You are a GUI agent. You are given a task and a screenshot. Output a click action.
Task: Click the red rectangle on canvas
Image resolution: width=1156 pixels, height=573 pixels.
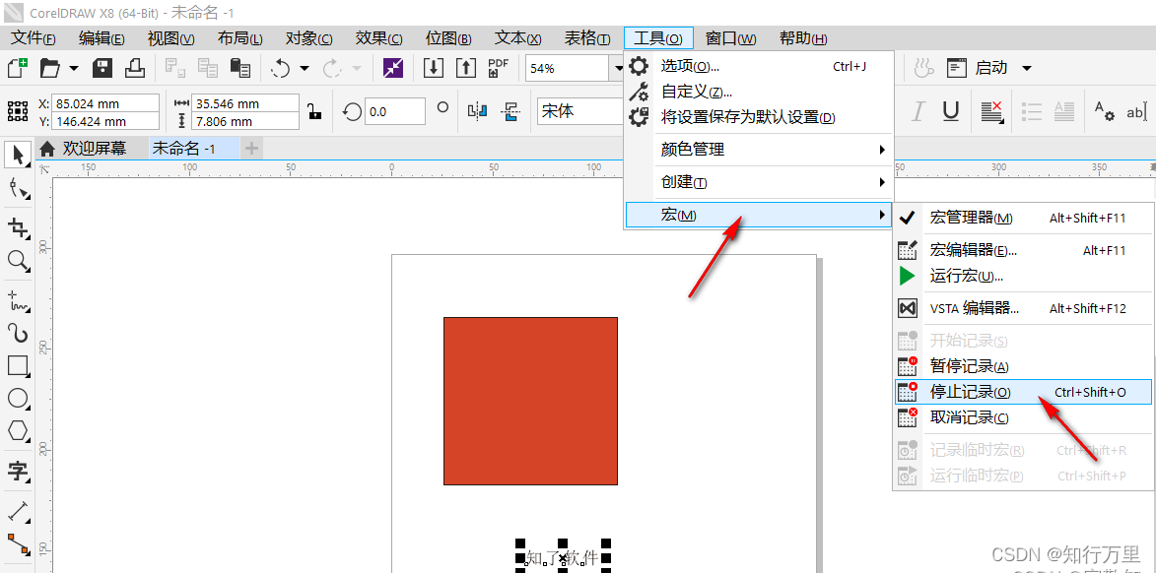[x=530, y=401]
